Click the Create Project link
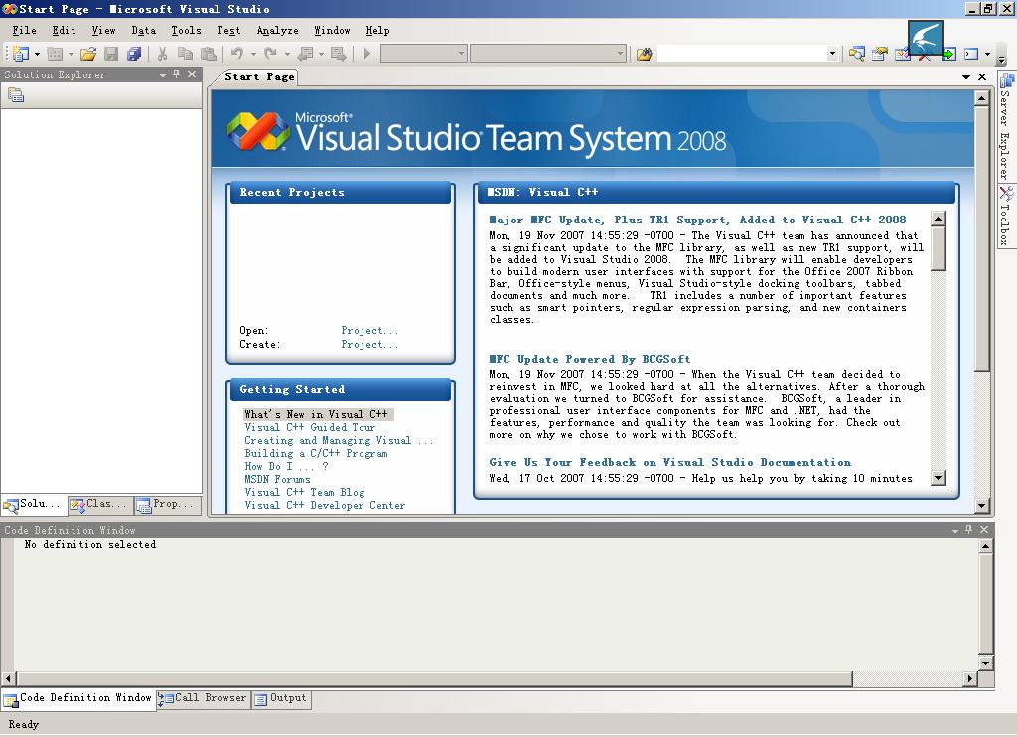Viewport: 1017px width, 737px height. pos(369,345)
